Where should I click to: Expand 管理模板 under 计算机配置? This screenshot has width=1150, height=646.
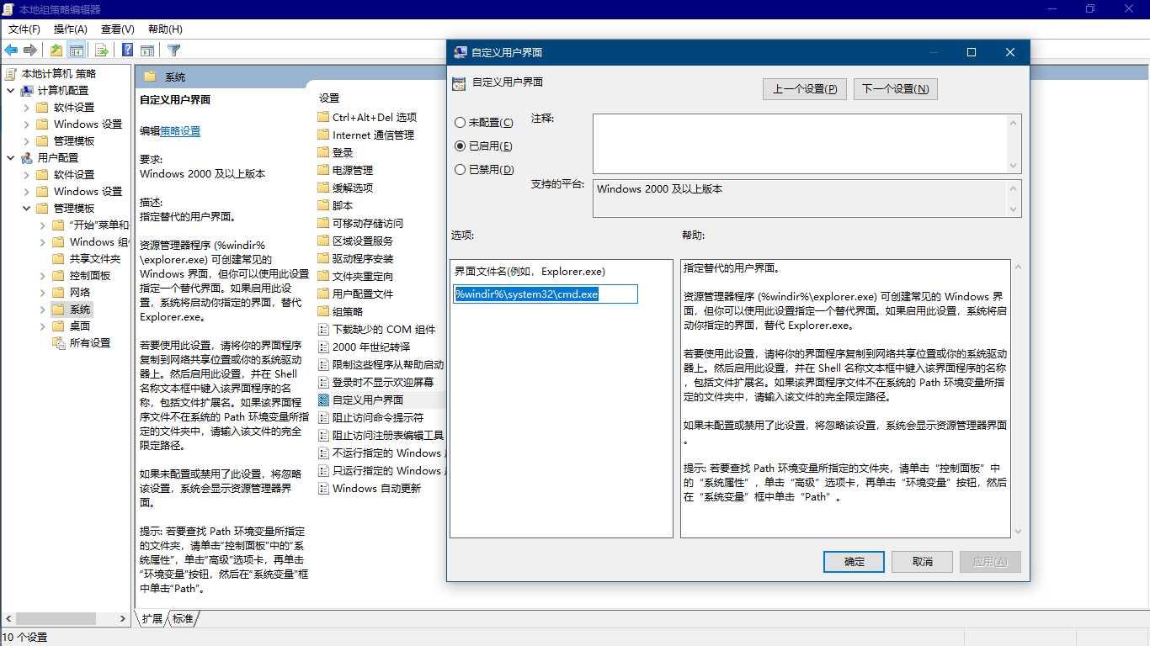[x=26, y=141]
